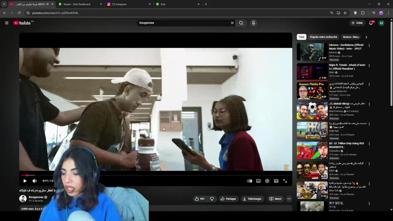The height and width of the screenshot is (221, 393).
Task: Play the paused video
Action: (x=25, y=181)
